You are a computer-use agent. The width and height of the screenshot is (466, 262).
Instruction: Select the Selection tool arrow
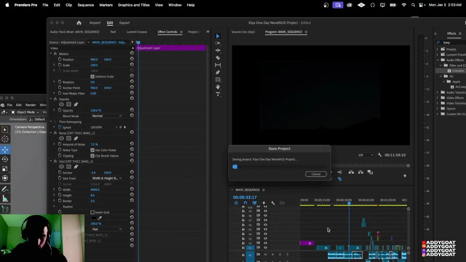point(218,36)
